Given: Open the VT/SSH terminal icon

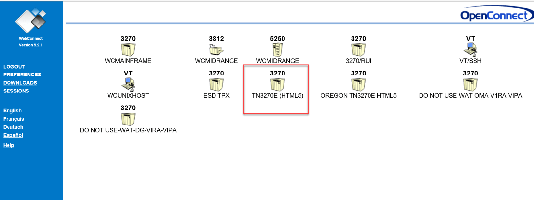Looking at the screenshot, I should tap(471, 50).
